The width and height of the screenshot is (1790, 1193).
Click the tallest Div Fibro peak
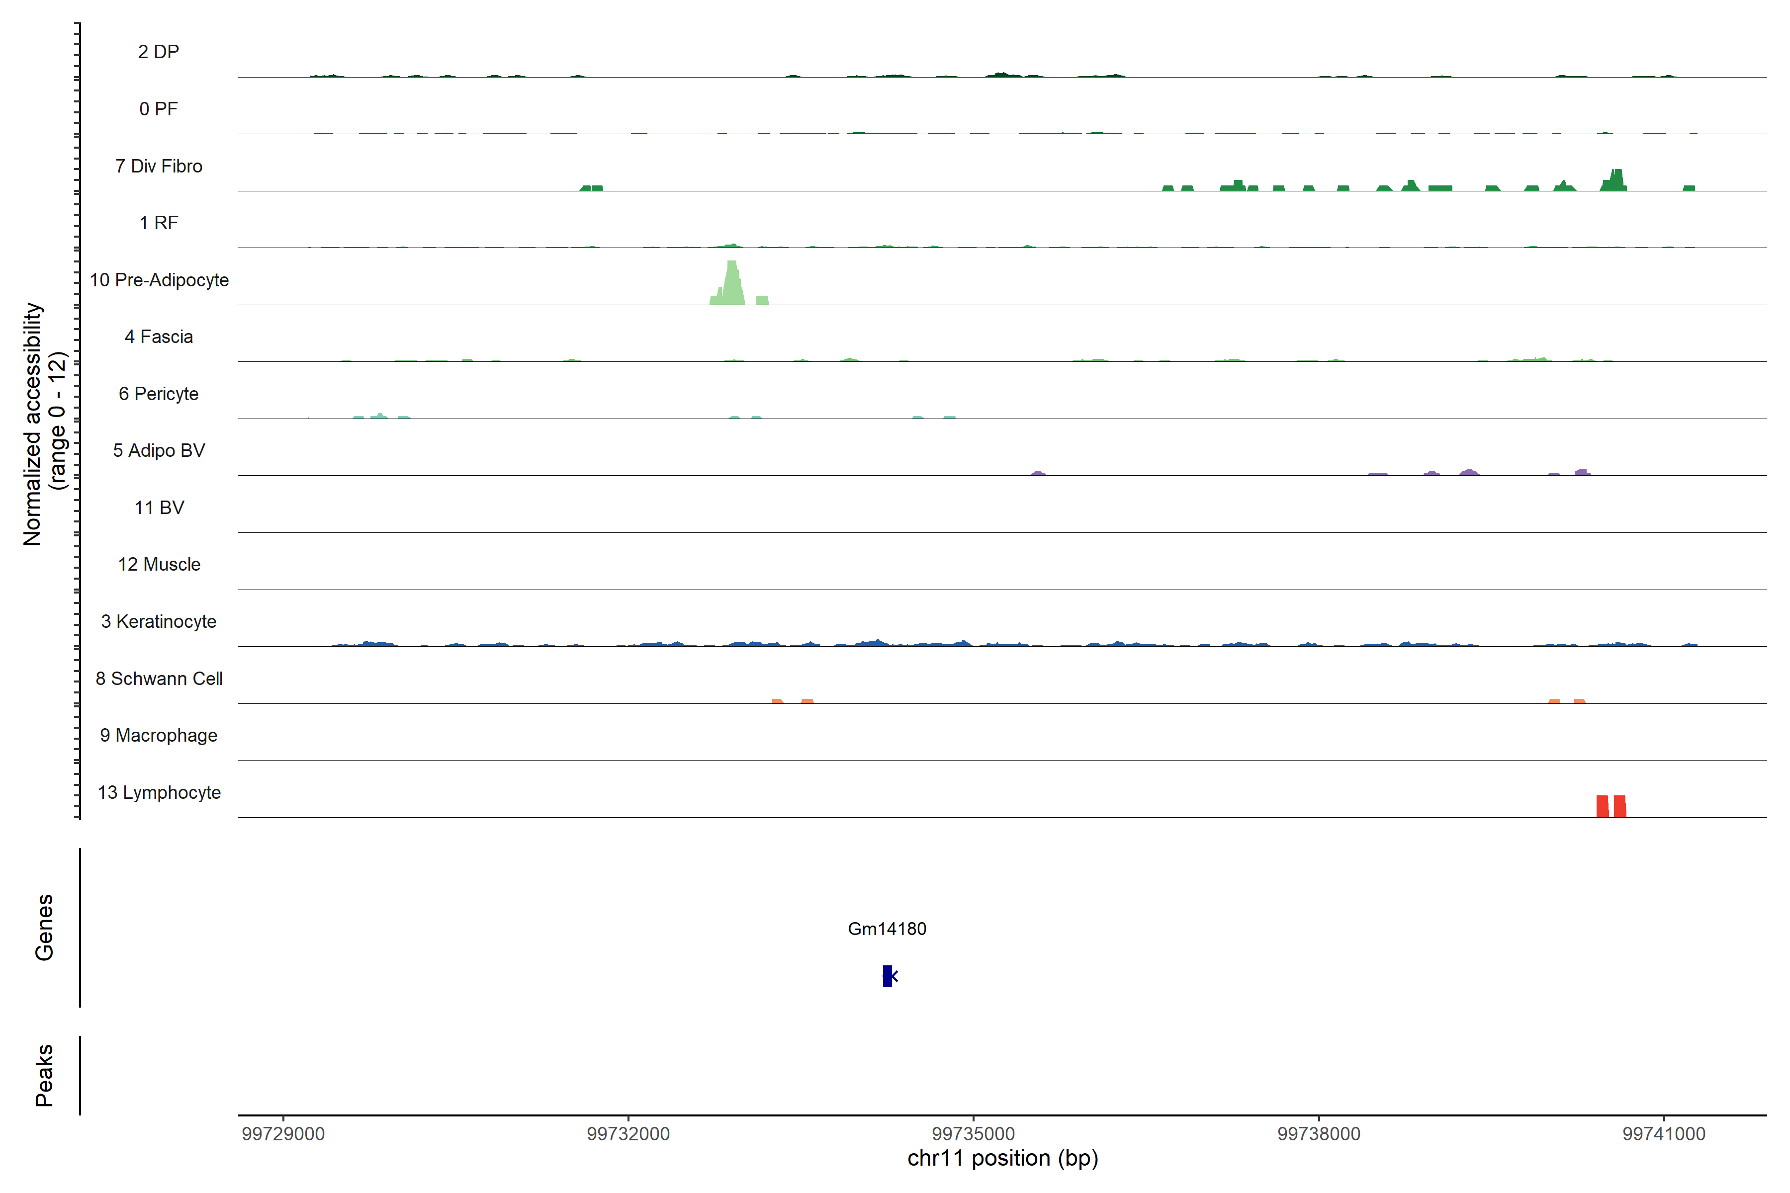click(1615, 180)
